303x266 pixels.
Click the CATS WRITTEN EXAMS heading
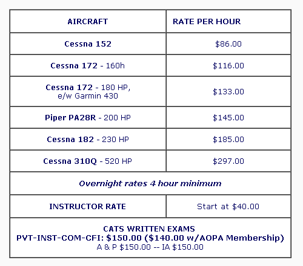tap(149, 229)
